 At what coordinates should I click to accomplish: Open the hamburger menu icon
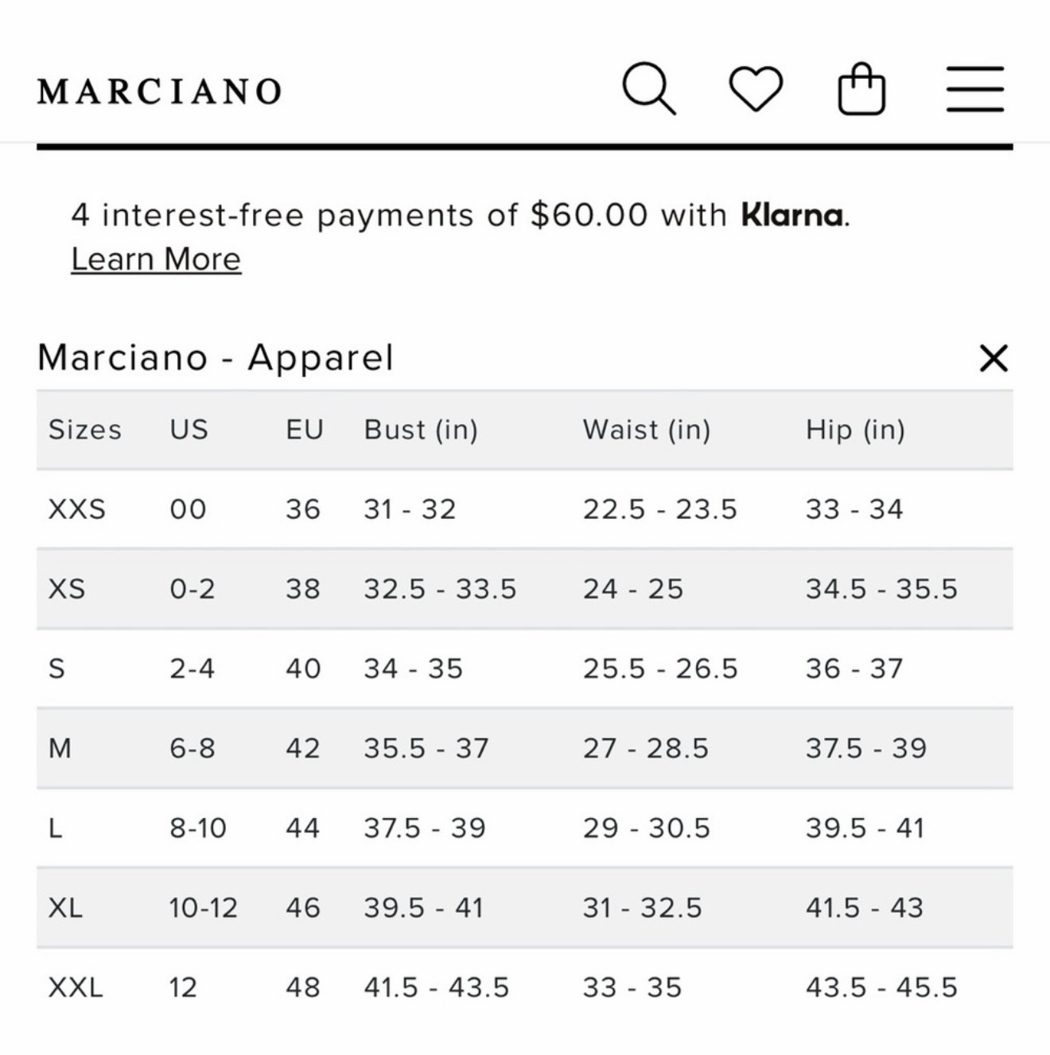click(x=974, y=88)
